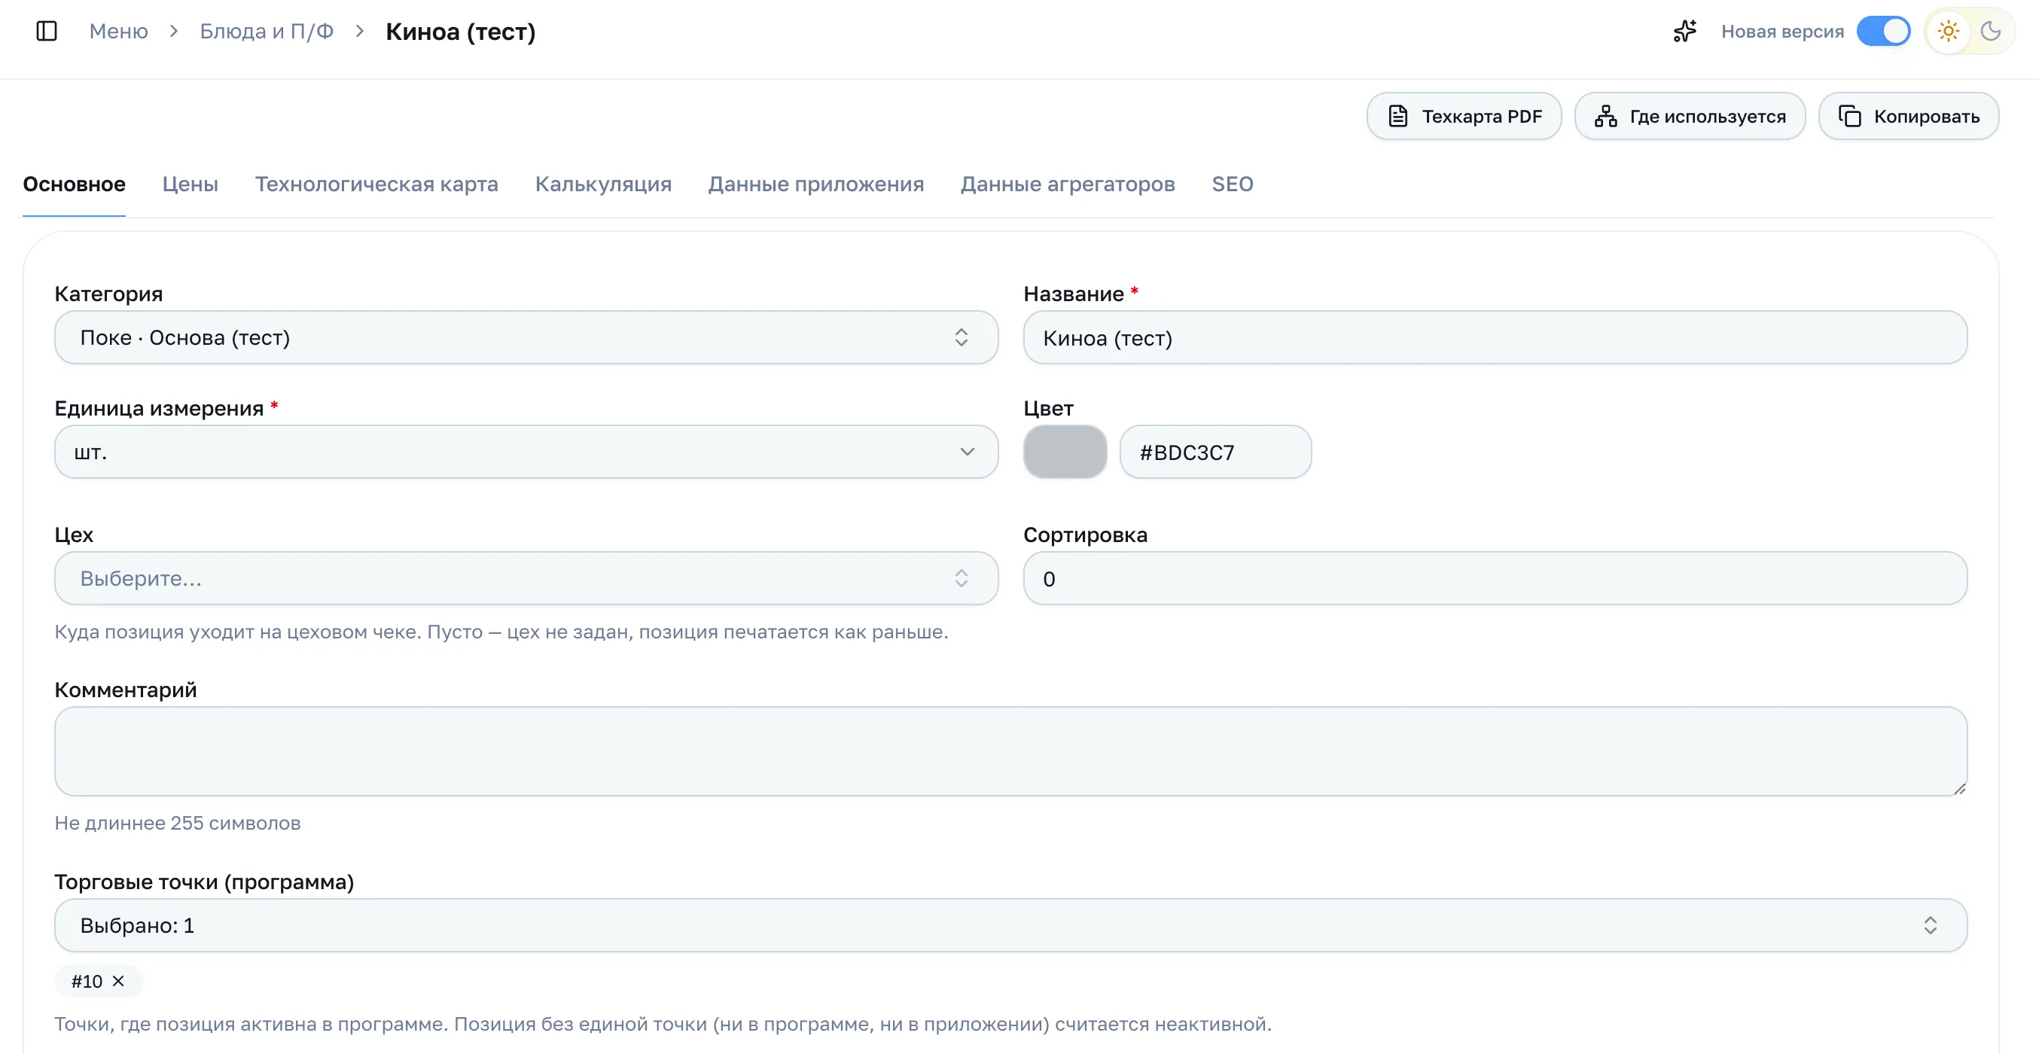Open the Технологическая карта tab
Image resolution: width=2039 pixels, height=1054 pixels.
tap(376, 184)
